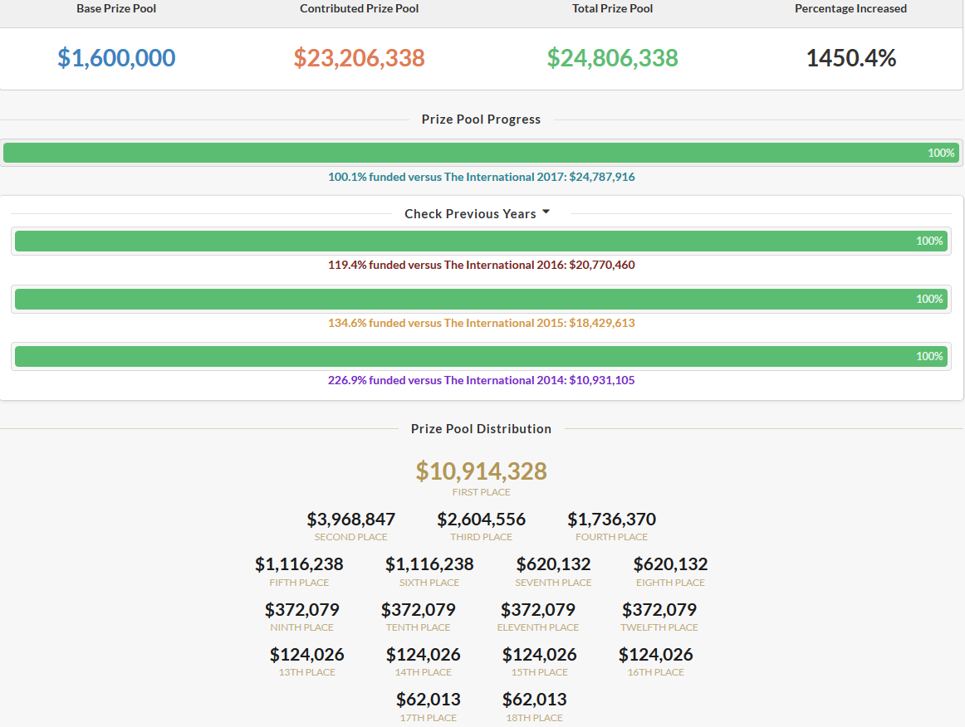The height and width of the screenshot is (727, 965).
Task: Select the Contributed Prize Pool header
Action: [x=360, y=8]
